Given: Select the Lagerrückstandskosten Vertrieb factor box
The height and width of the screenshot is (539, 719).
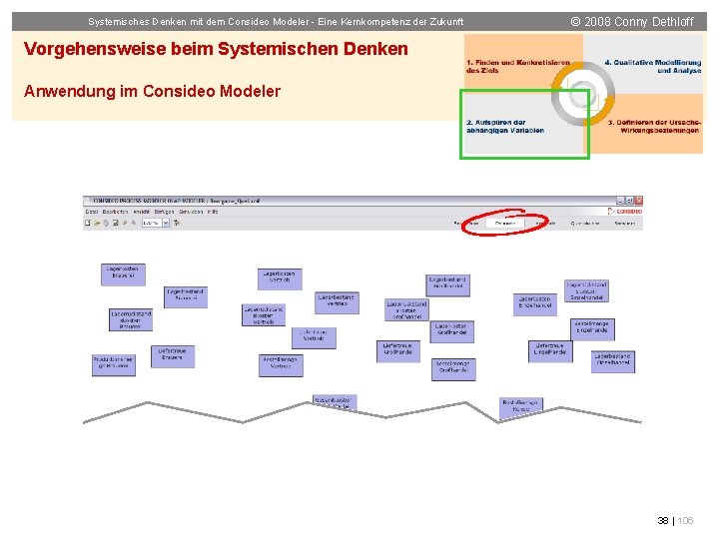Looking at the screenshot, I should pos(264,314).
